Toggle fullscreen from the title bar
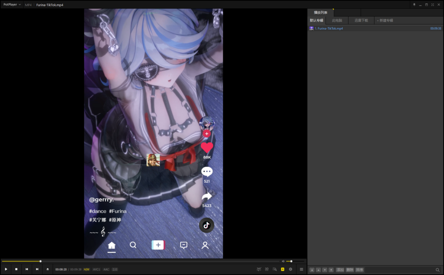Screen dimensions: 444x275 pyautogui.click(x=433, y=4)
